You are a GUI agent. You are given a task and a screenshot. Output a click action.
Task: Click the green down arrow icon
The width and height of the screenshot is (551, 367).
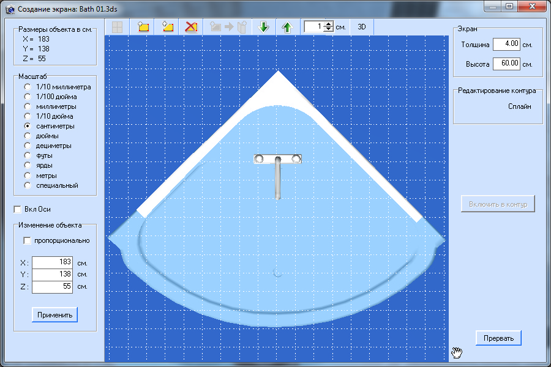(264, 27)
